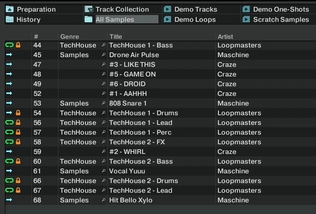The width and height of the screenshot is (316, 214).
Task: Open the Scratch Samples favorite
Action: click(x=281, y=19)
